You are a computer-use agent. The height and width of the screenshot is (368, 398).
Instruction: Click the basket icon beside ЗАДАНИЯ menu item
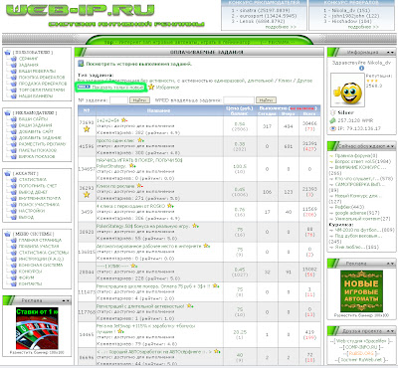pyautogui.click(x=14, y=65)
